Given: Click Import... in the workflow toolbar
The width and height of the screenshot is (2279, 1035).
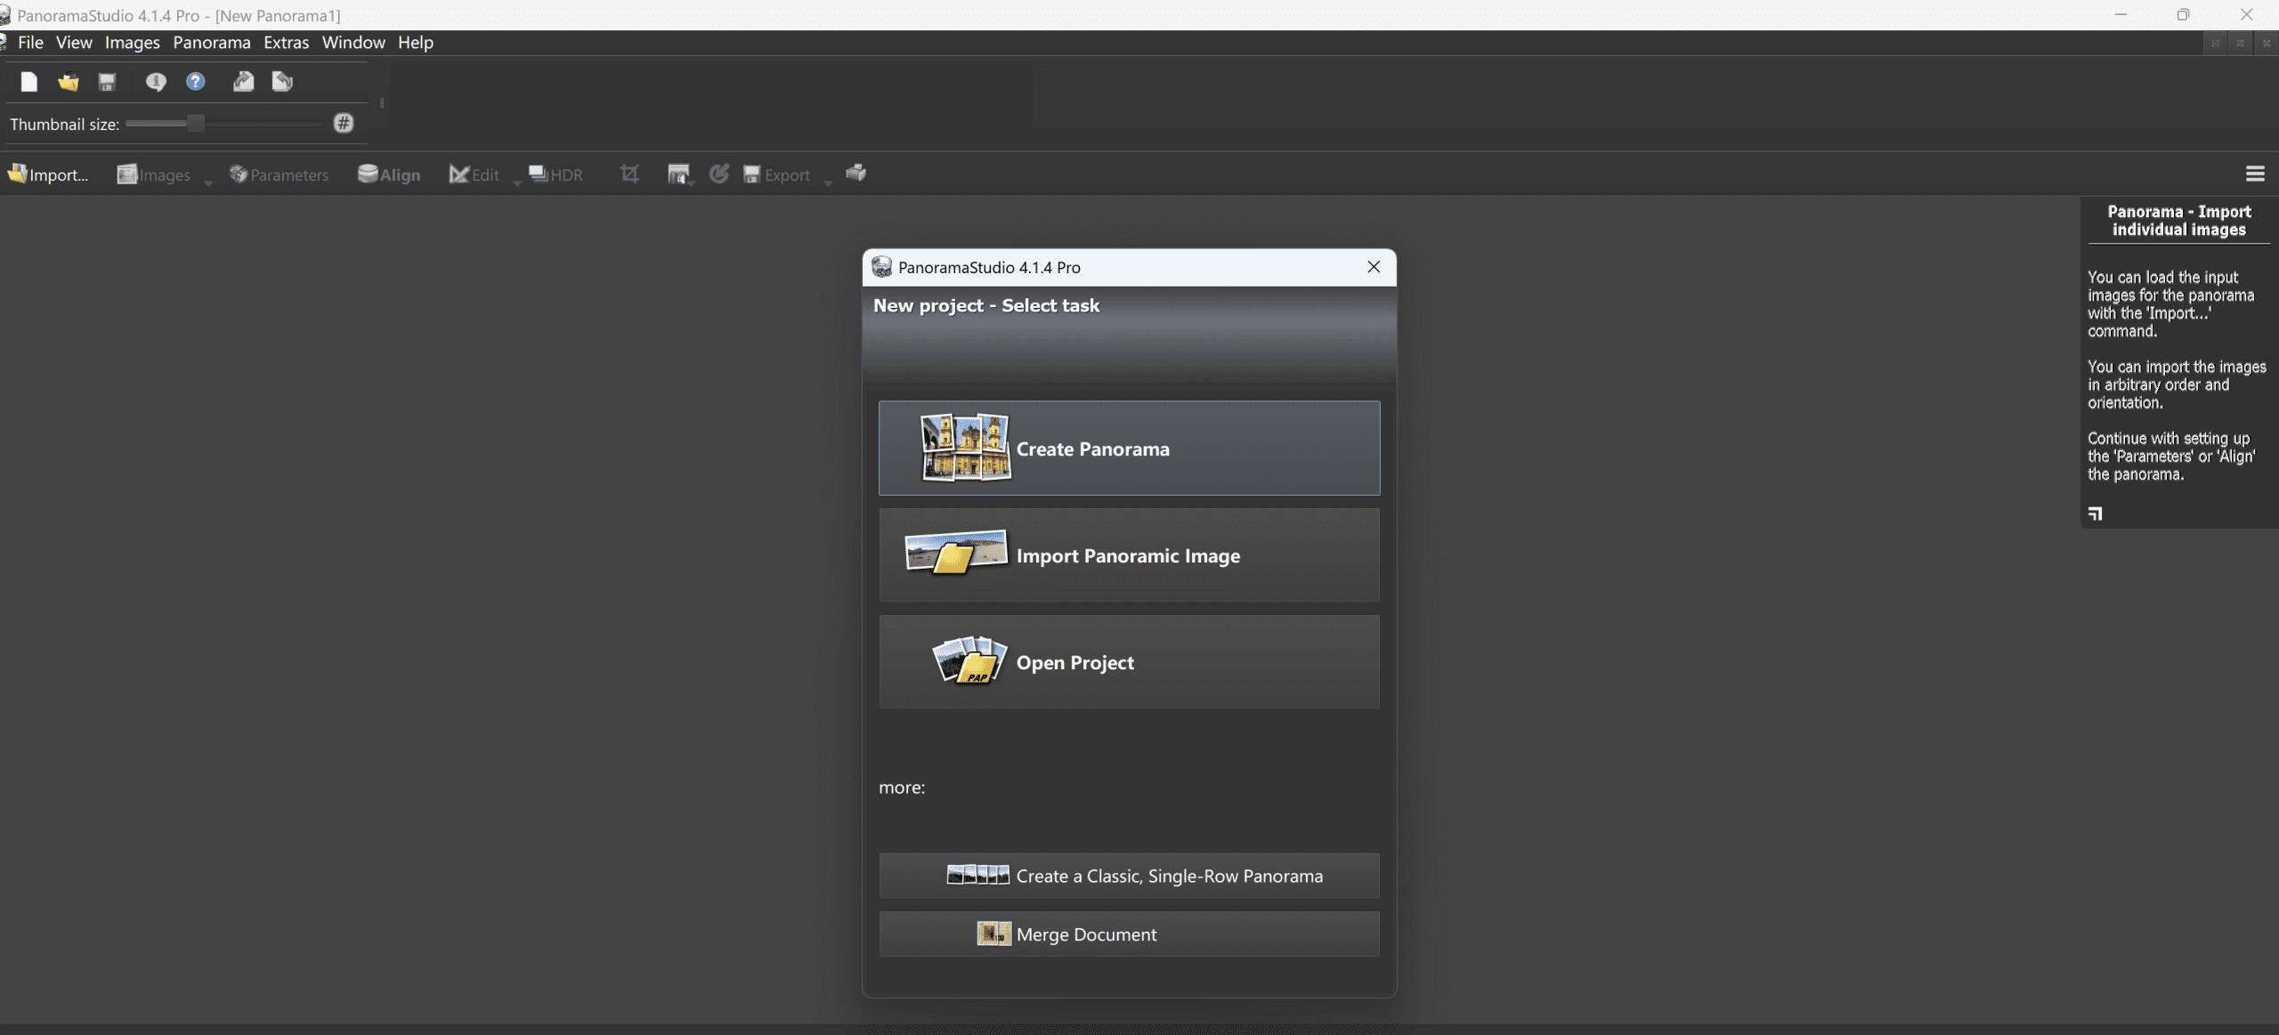Looking at the screenshot, I should coord(48,174).
